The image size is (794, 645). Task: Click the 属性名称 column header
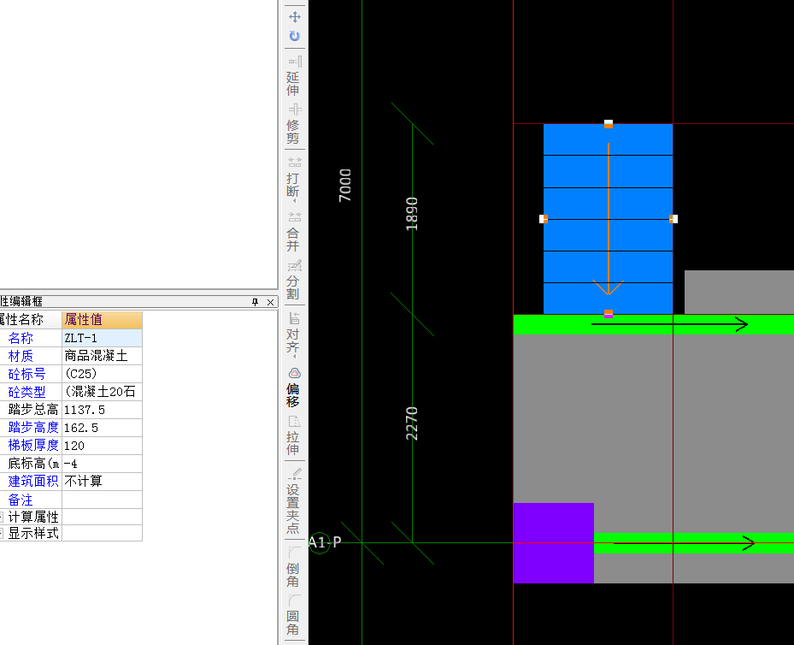(31, 320)
